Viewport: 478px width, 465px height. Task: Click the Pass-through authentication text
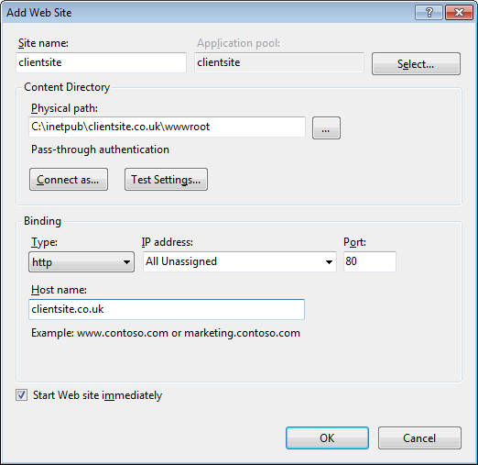tap(100, 149)
